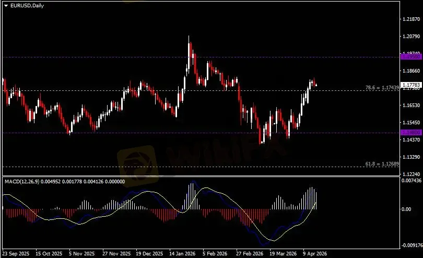
Task: Click the 1.20790 price axis label
Action: [411, 37]
